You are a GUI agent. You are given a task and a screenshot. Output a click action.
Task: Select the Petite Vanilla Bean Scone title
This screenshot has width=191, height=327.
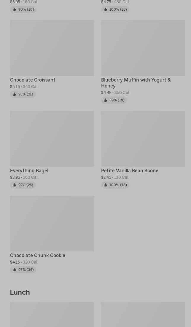(x=130, y=170)
